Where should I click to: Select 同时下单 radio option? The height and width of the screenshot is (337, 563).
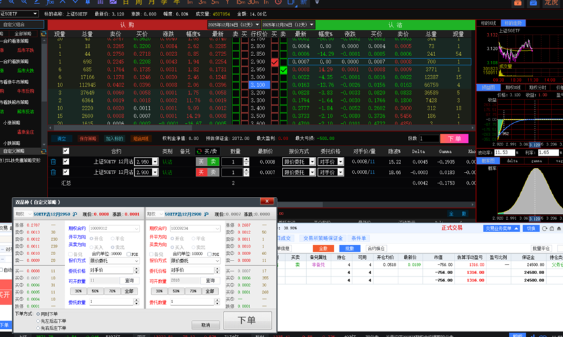point(38,314)
